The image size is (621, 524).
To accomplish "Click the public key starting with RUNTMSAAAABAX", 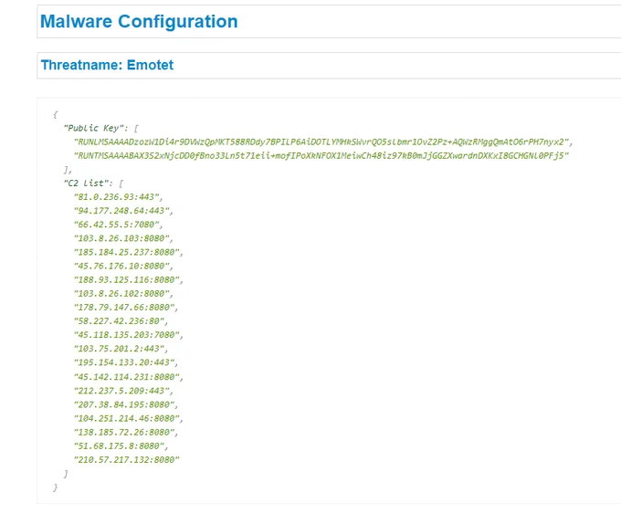I will coord(321,155).
